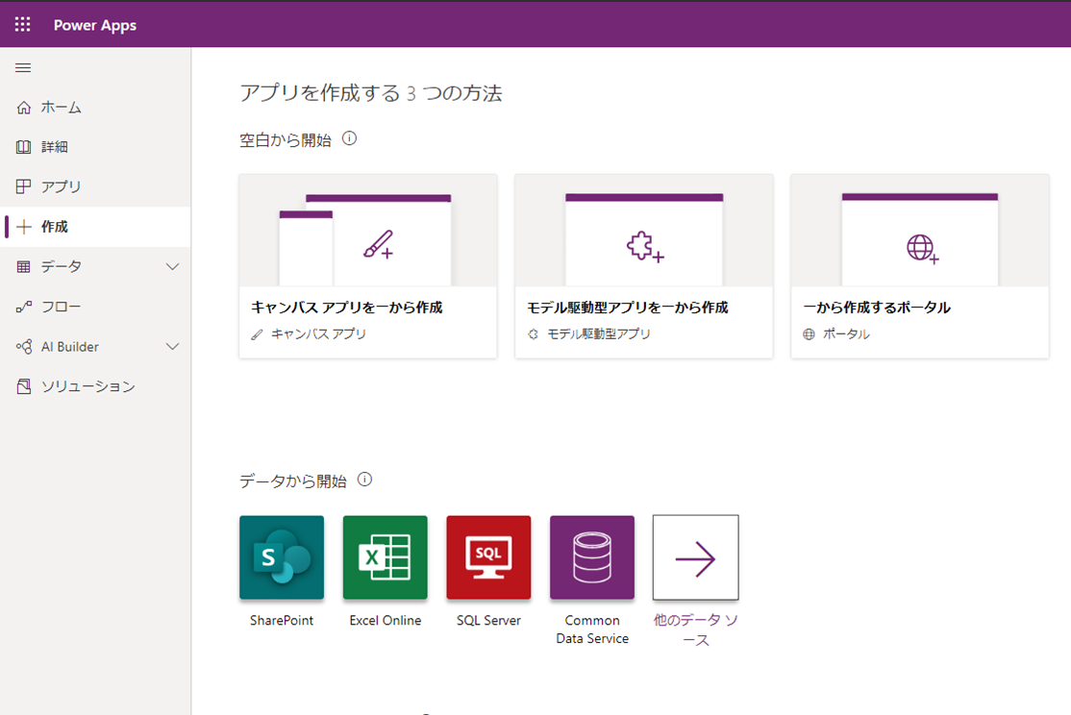The height and width of the screenshot is (715, 1071).
Task: Click the データから開始 section heading
Action: click(x=293, y=481)
